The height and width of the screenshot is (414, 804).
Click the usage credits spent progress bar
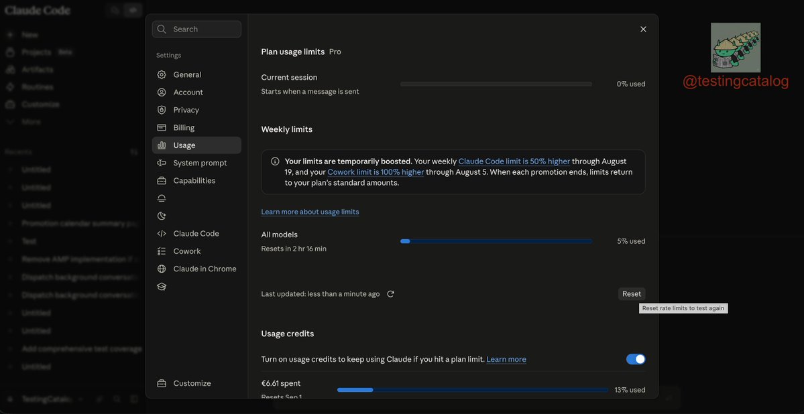473,390
